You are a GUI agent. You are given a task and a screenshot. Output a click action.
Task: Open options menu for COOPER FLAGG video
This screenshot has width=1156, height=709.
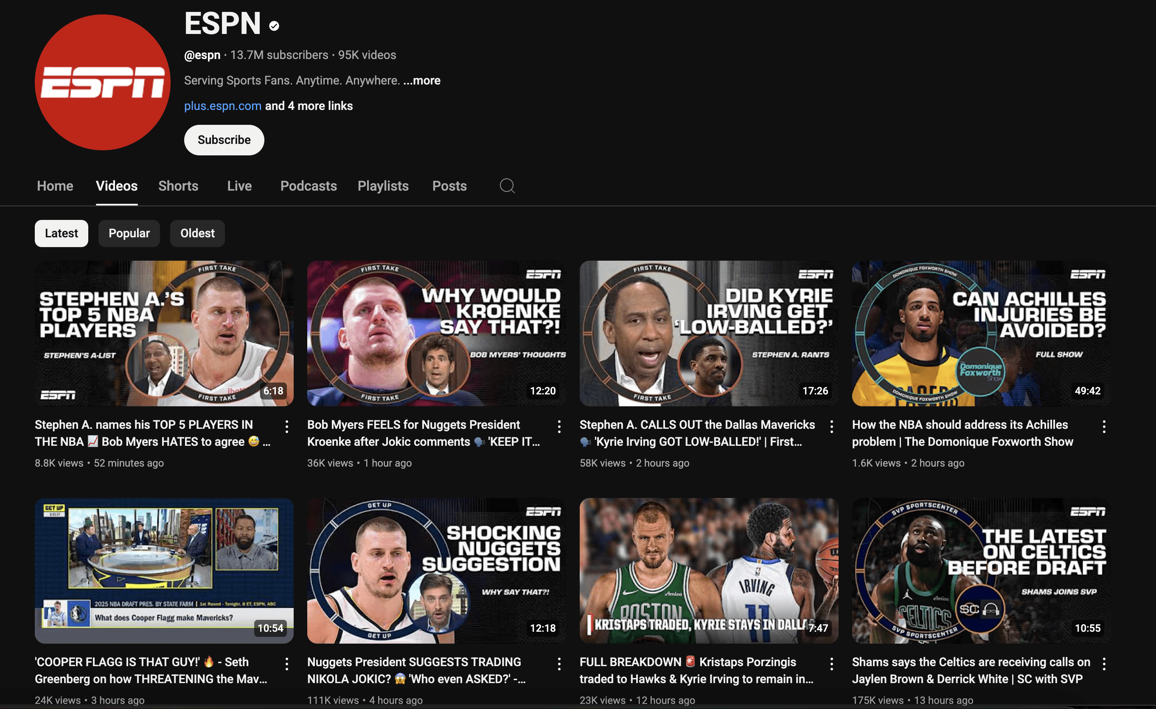[286, 664]
